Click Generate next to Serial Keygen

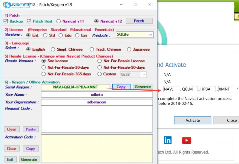[x=143, y=87]
